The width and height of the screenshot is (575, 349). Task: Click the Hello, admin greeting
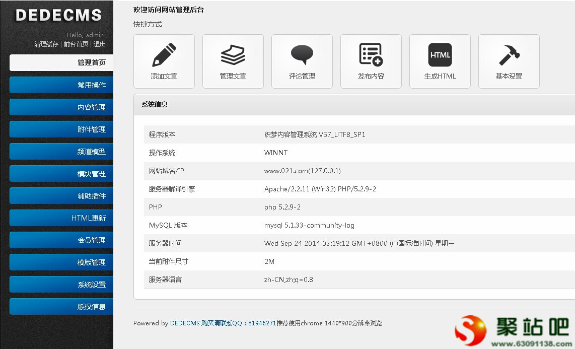(x=85, y=35)
